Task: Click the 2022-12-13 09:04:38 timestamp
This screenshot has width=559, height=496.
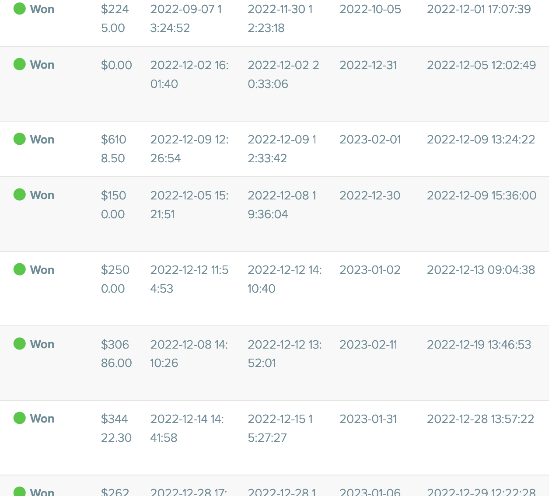Action: click(x=481, y=270)
